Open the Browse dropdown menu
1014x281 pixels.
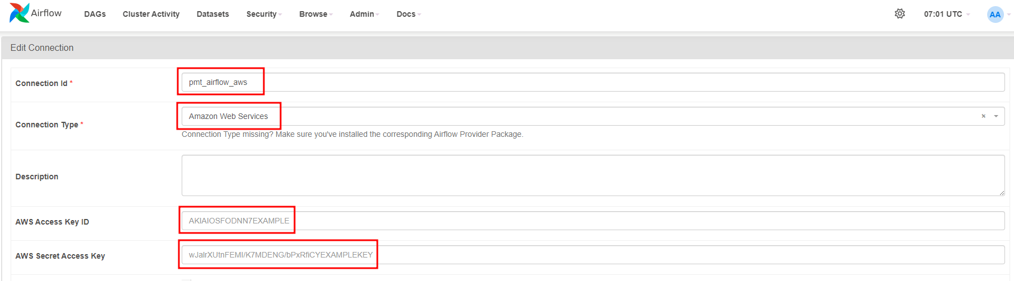click(316, 14)
